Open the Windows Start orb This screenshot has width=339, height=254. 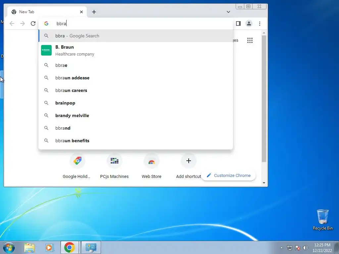(x=9, y=247)
